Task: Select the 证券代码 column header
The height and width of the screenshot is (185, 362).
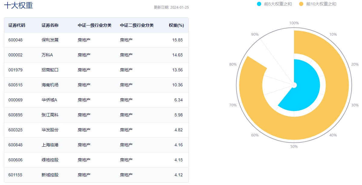Action: coord(17,25)
